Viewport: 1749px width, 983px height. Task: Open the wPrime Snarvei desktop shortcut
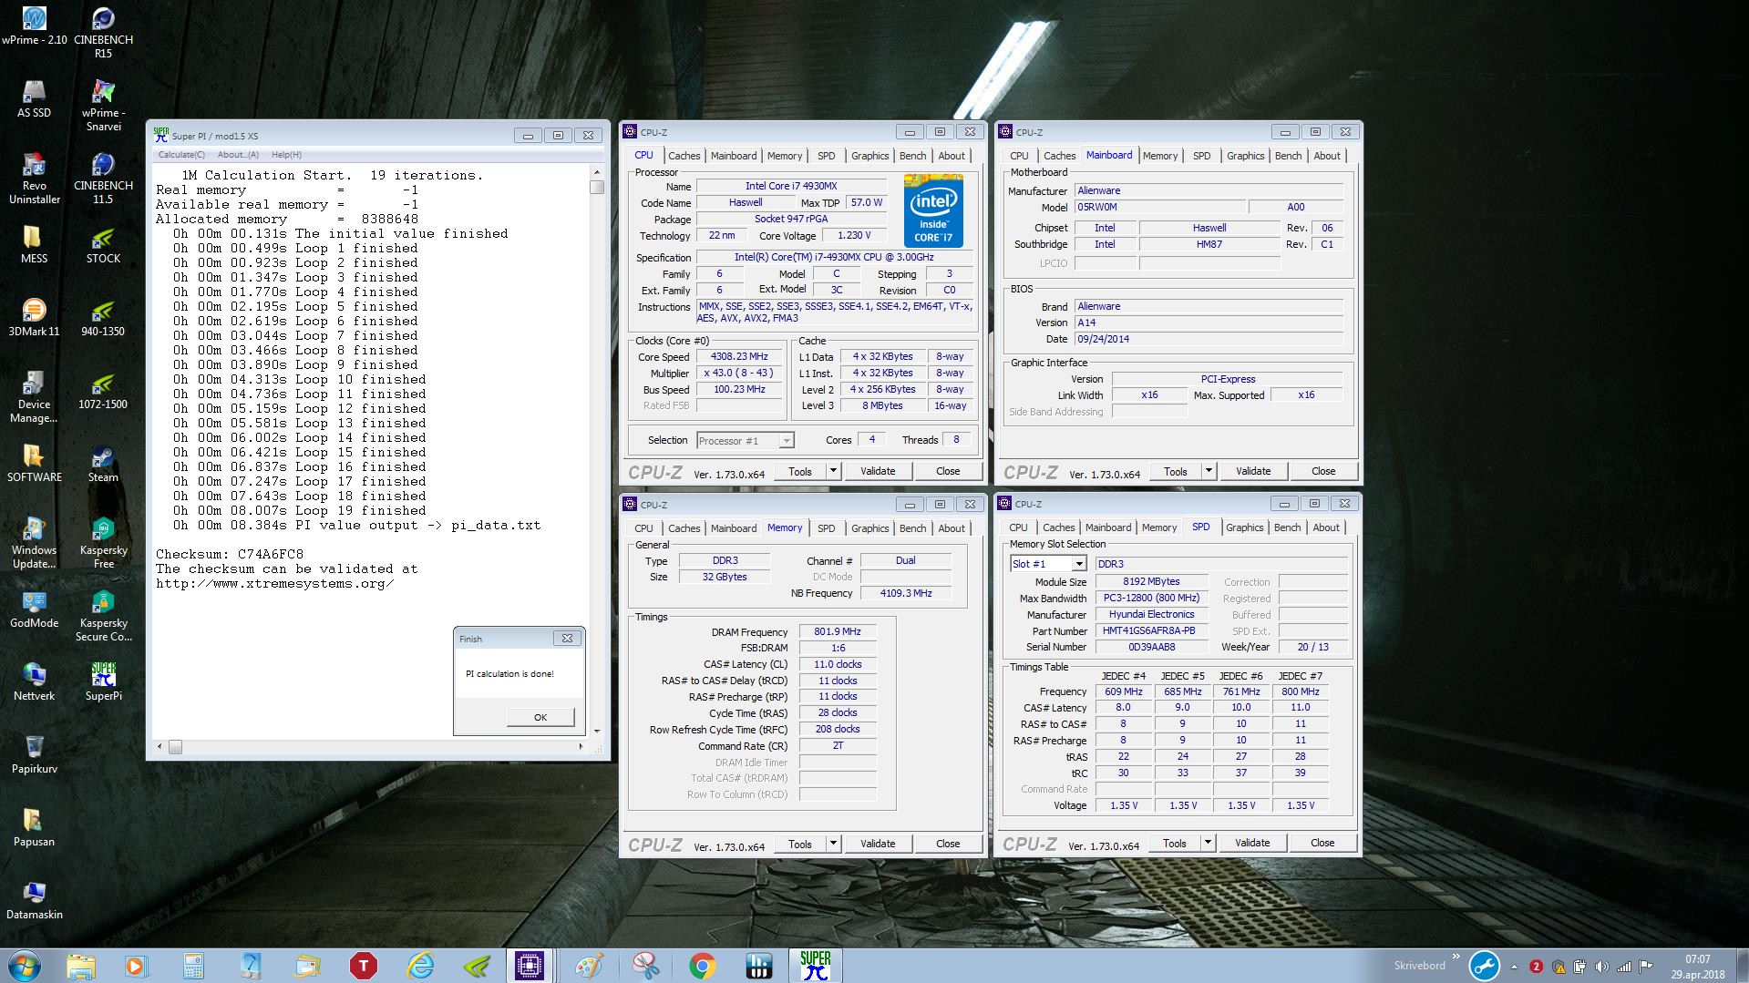click(x=103, y=105)
